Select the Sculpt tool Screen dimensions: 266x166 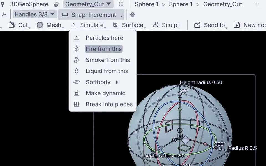[x=166, y=25]
